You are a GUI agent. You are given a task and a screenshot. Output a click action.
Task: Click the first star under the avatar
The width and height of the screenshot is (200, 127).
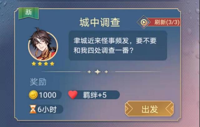(x=34, y=64)
